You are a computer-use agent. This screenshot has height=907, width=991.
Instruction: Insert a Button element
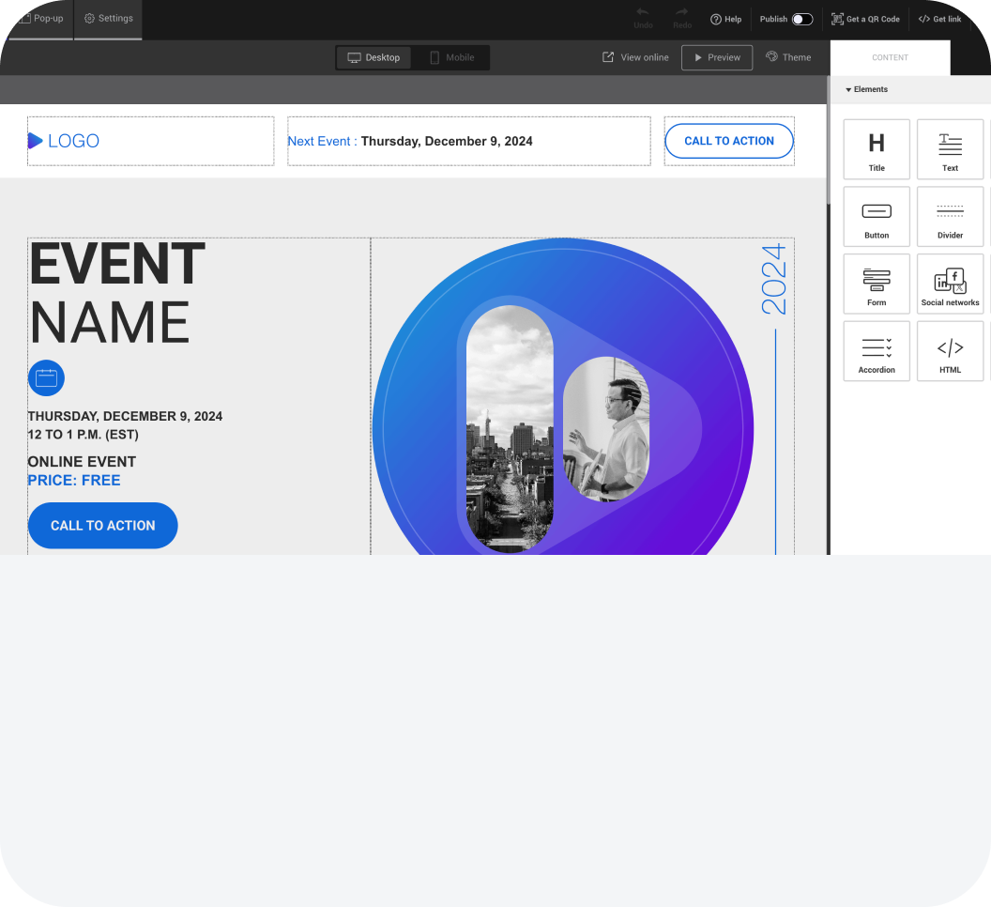click(876, 216)
